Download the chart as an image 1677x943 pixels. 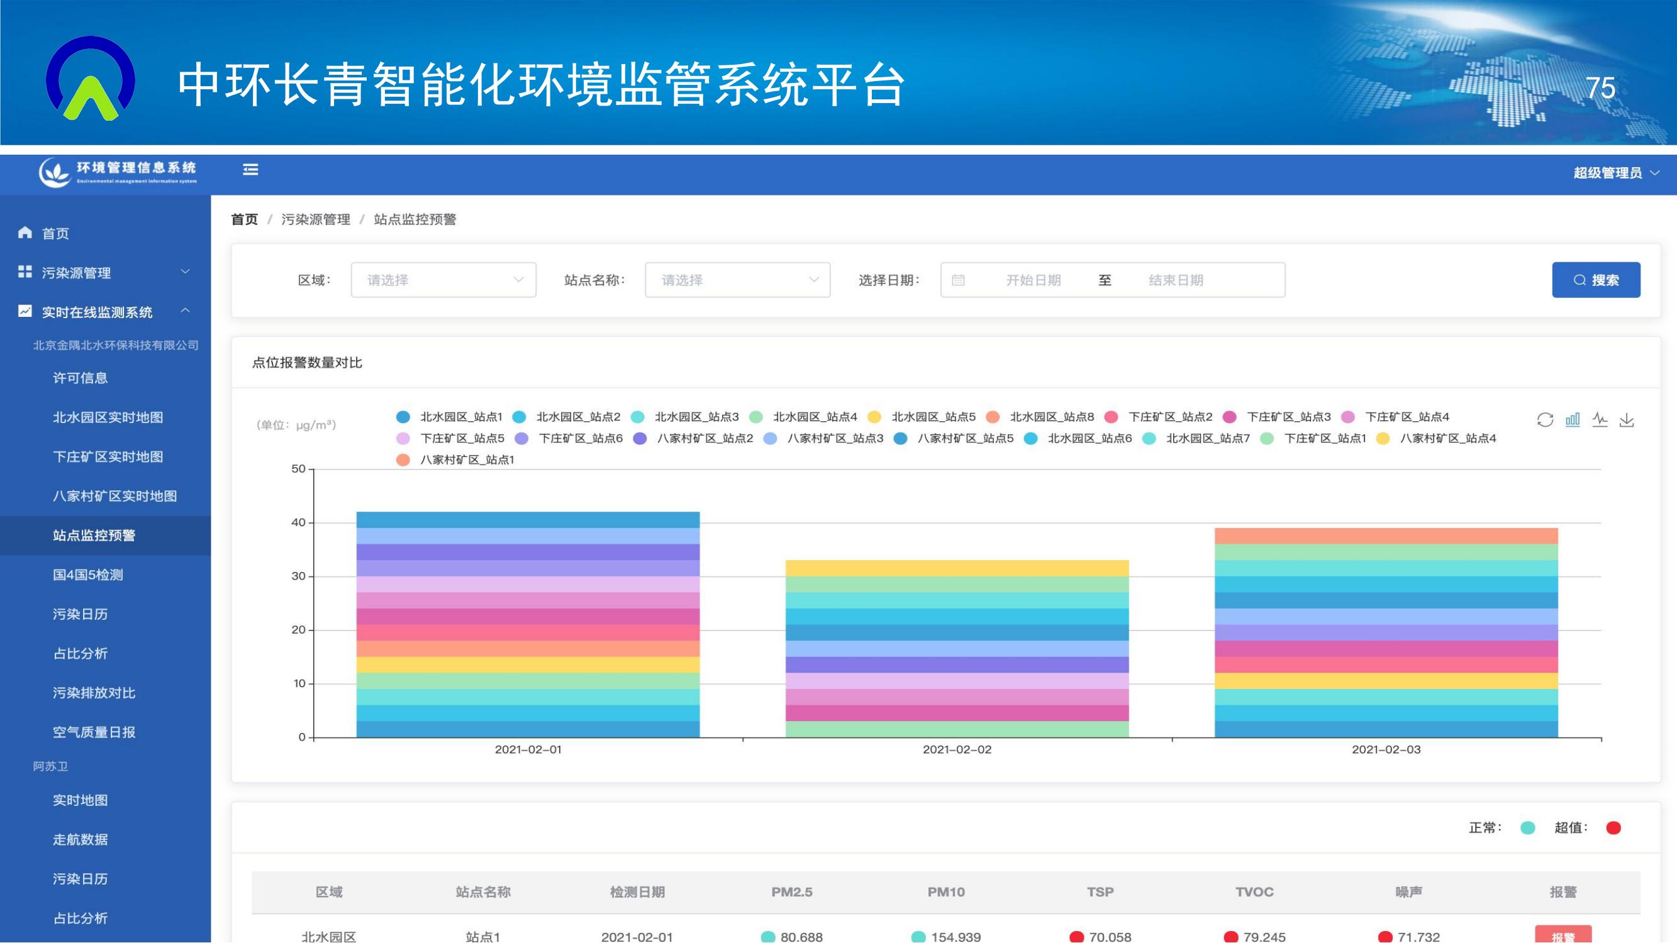tap(1627, 420)
